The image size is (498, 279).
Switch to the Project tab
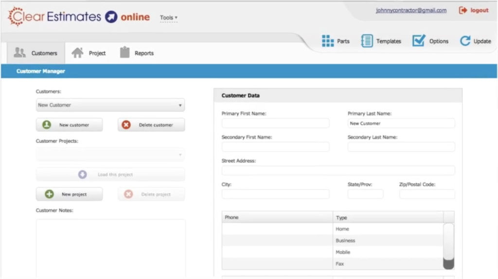(x=89, y=53)
